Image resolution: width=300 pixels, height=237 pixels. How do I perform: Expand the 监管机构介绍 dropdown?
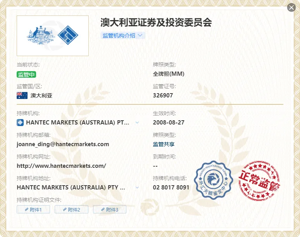[122, 36]
